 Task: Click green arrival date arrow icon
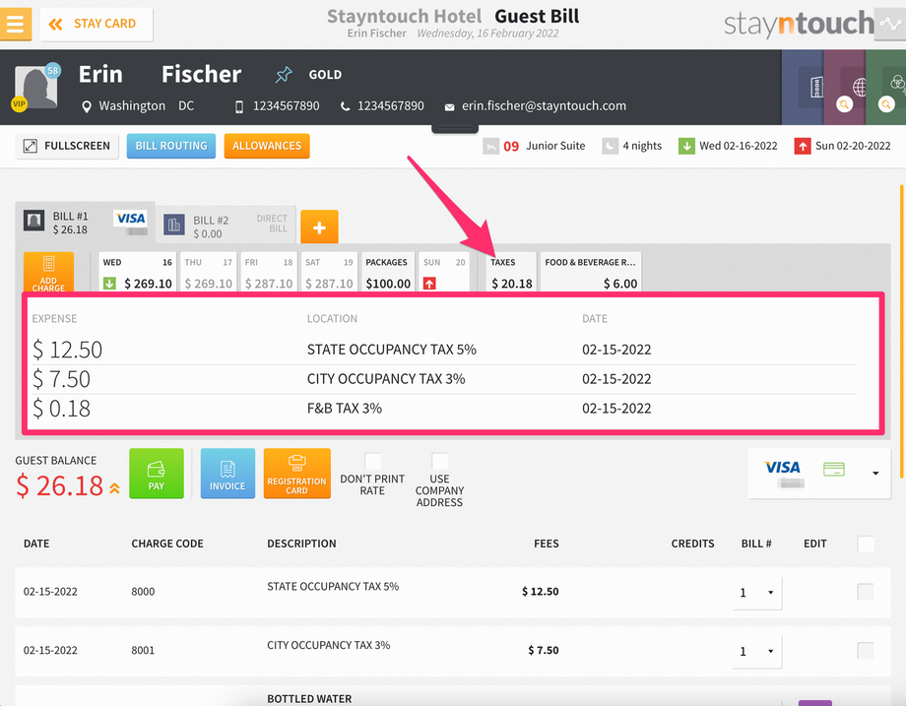[686, 146]
